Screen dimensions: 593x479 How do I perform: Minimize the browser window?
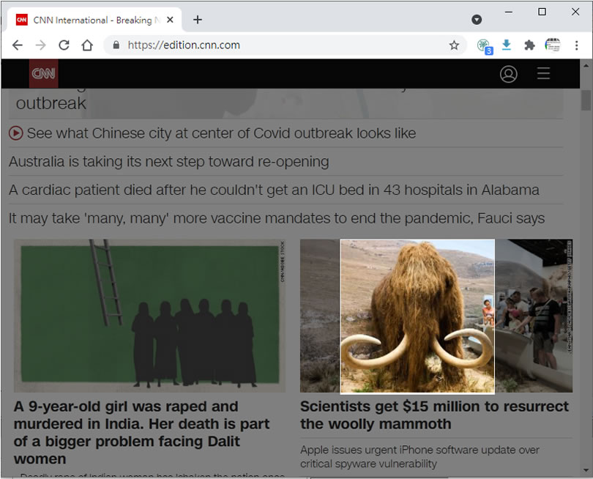coord(509,12)
